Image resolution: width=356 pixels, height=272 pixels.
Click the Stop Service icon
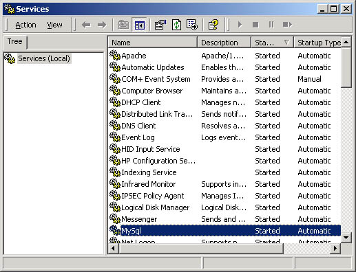255,25
